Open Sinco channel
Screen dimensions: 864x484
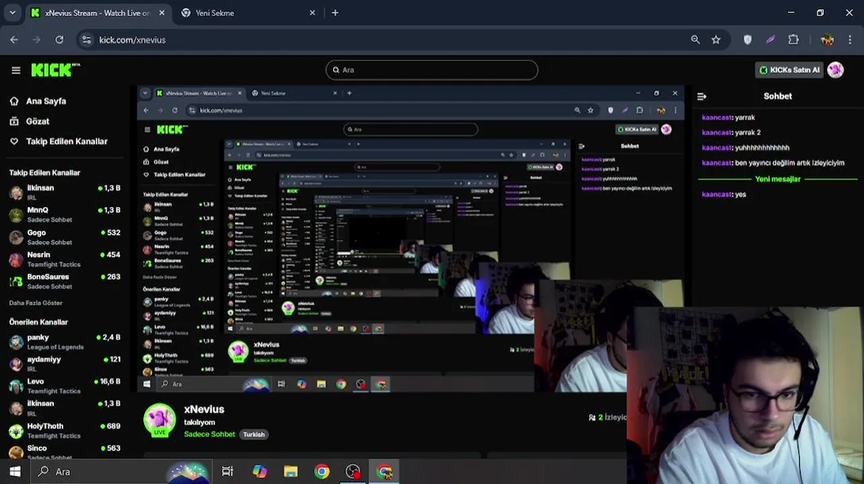[65, 451]
